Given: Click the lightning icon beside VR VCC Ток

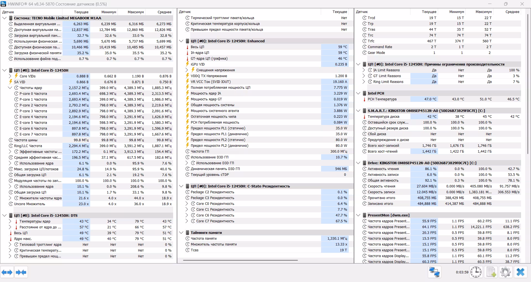Looking at the screenshot, I should (188, 82).
